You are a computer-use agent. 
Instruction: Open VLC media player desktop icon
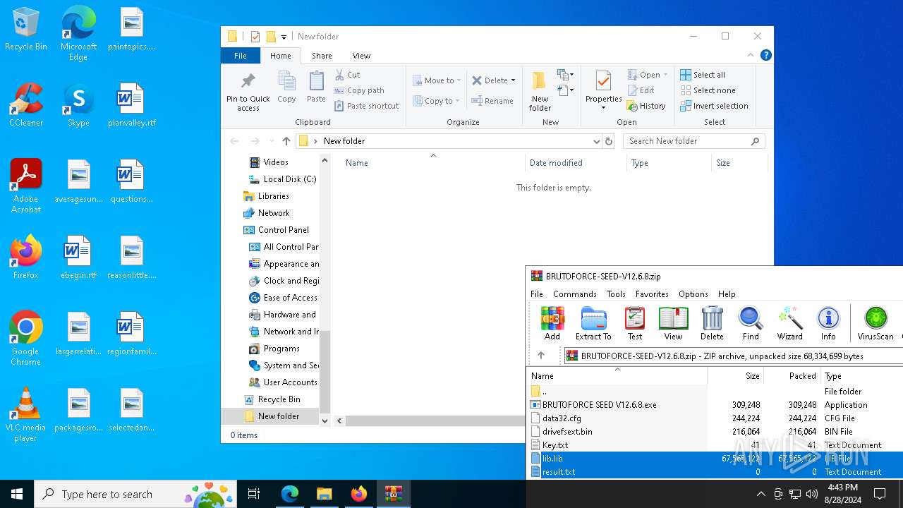[x=25, y=415]
